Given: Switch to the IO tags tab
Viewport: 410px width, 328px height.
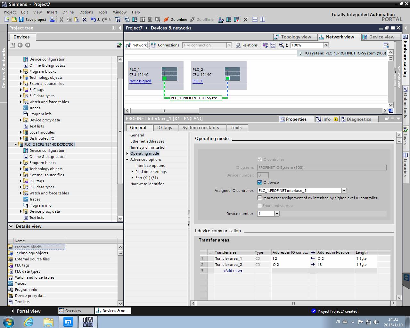Looking at the screenshot, I should point(164,127).
